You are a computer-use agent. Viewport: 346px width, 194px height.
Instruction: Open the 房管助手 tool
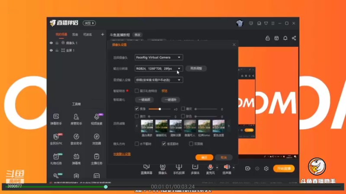point(76,119)
